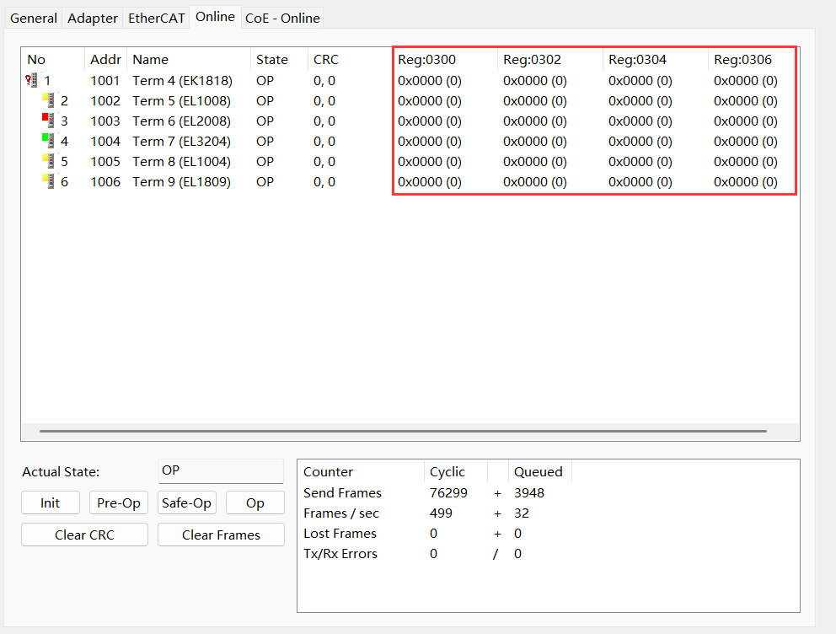Click the Reg:0304 value for Term 8 (EL1004)
Image resolution: width=836 pixels, height=634 pixels.
pos(640,162)
